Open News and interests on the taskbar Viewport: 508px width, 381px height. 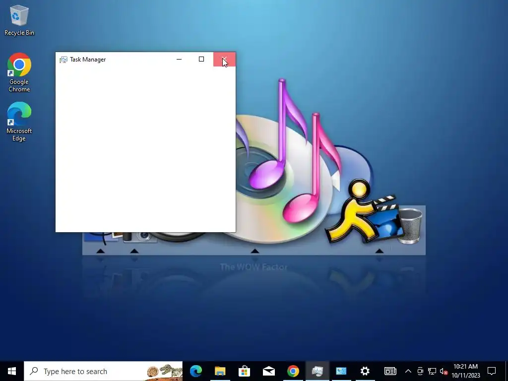[x=390, y=371]
